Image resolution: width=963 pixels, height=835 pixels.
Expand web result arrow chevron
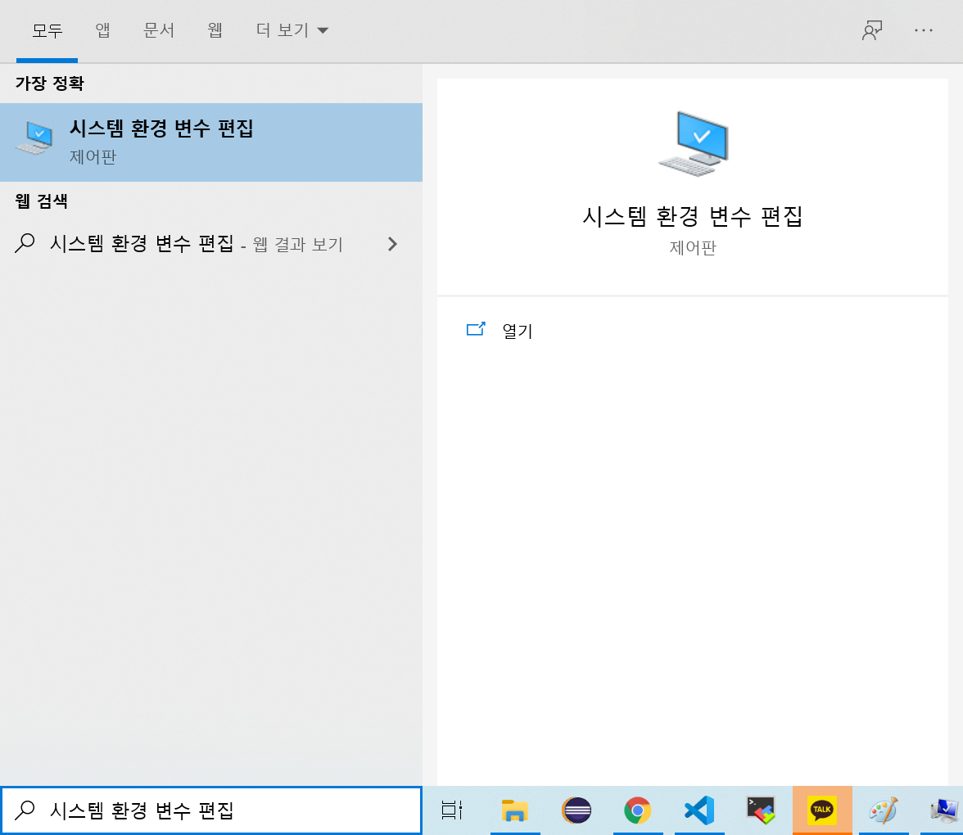pyautogui.click(x=392, y=244)
